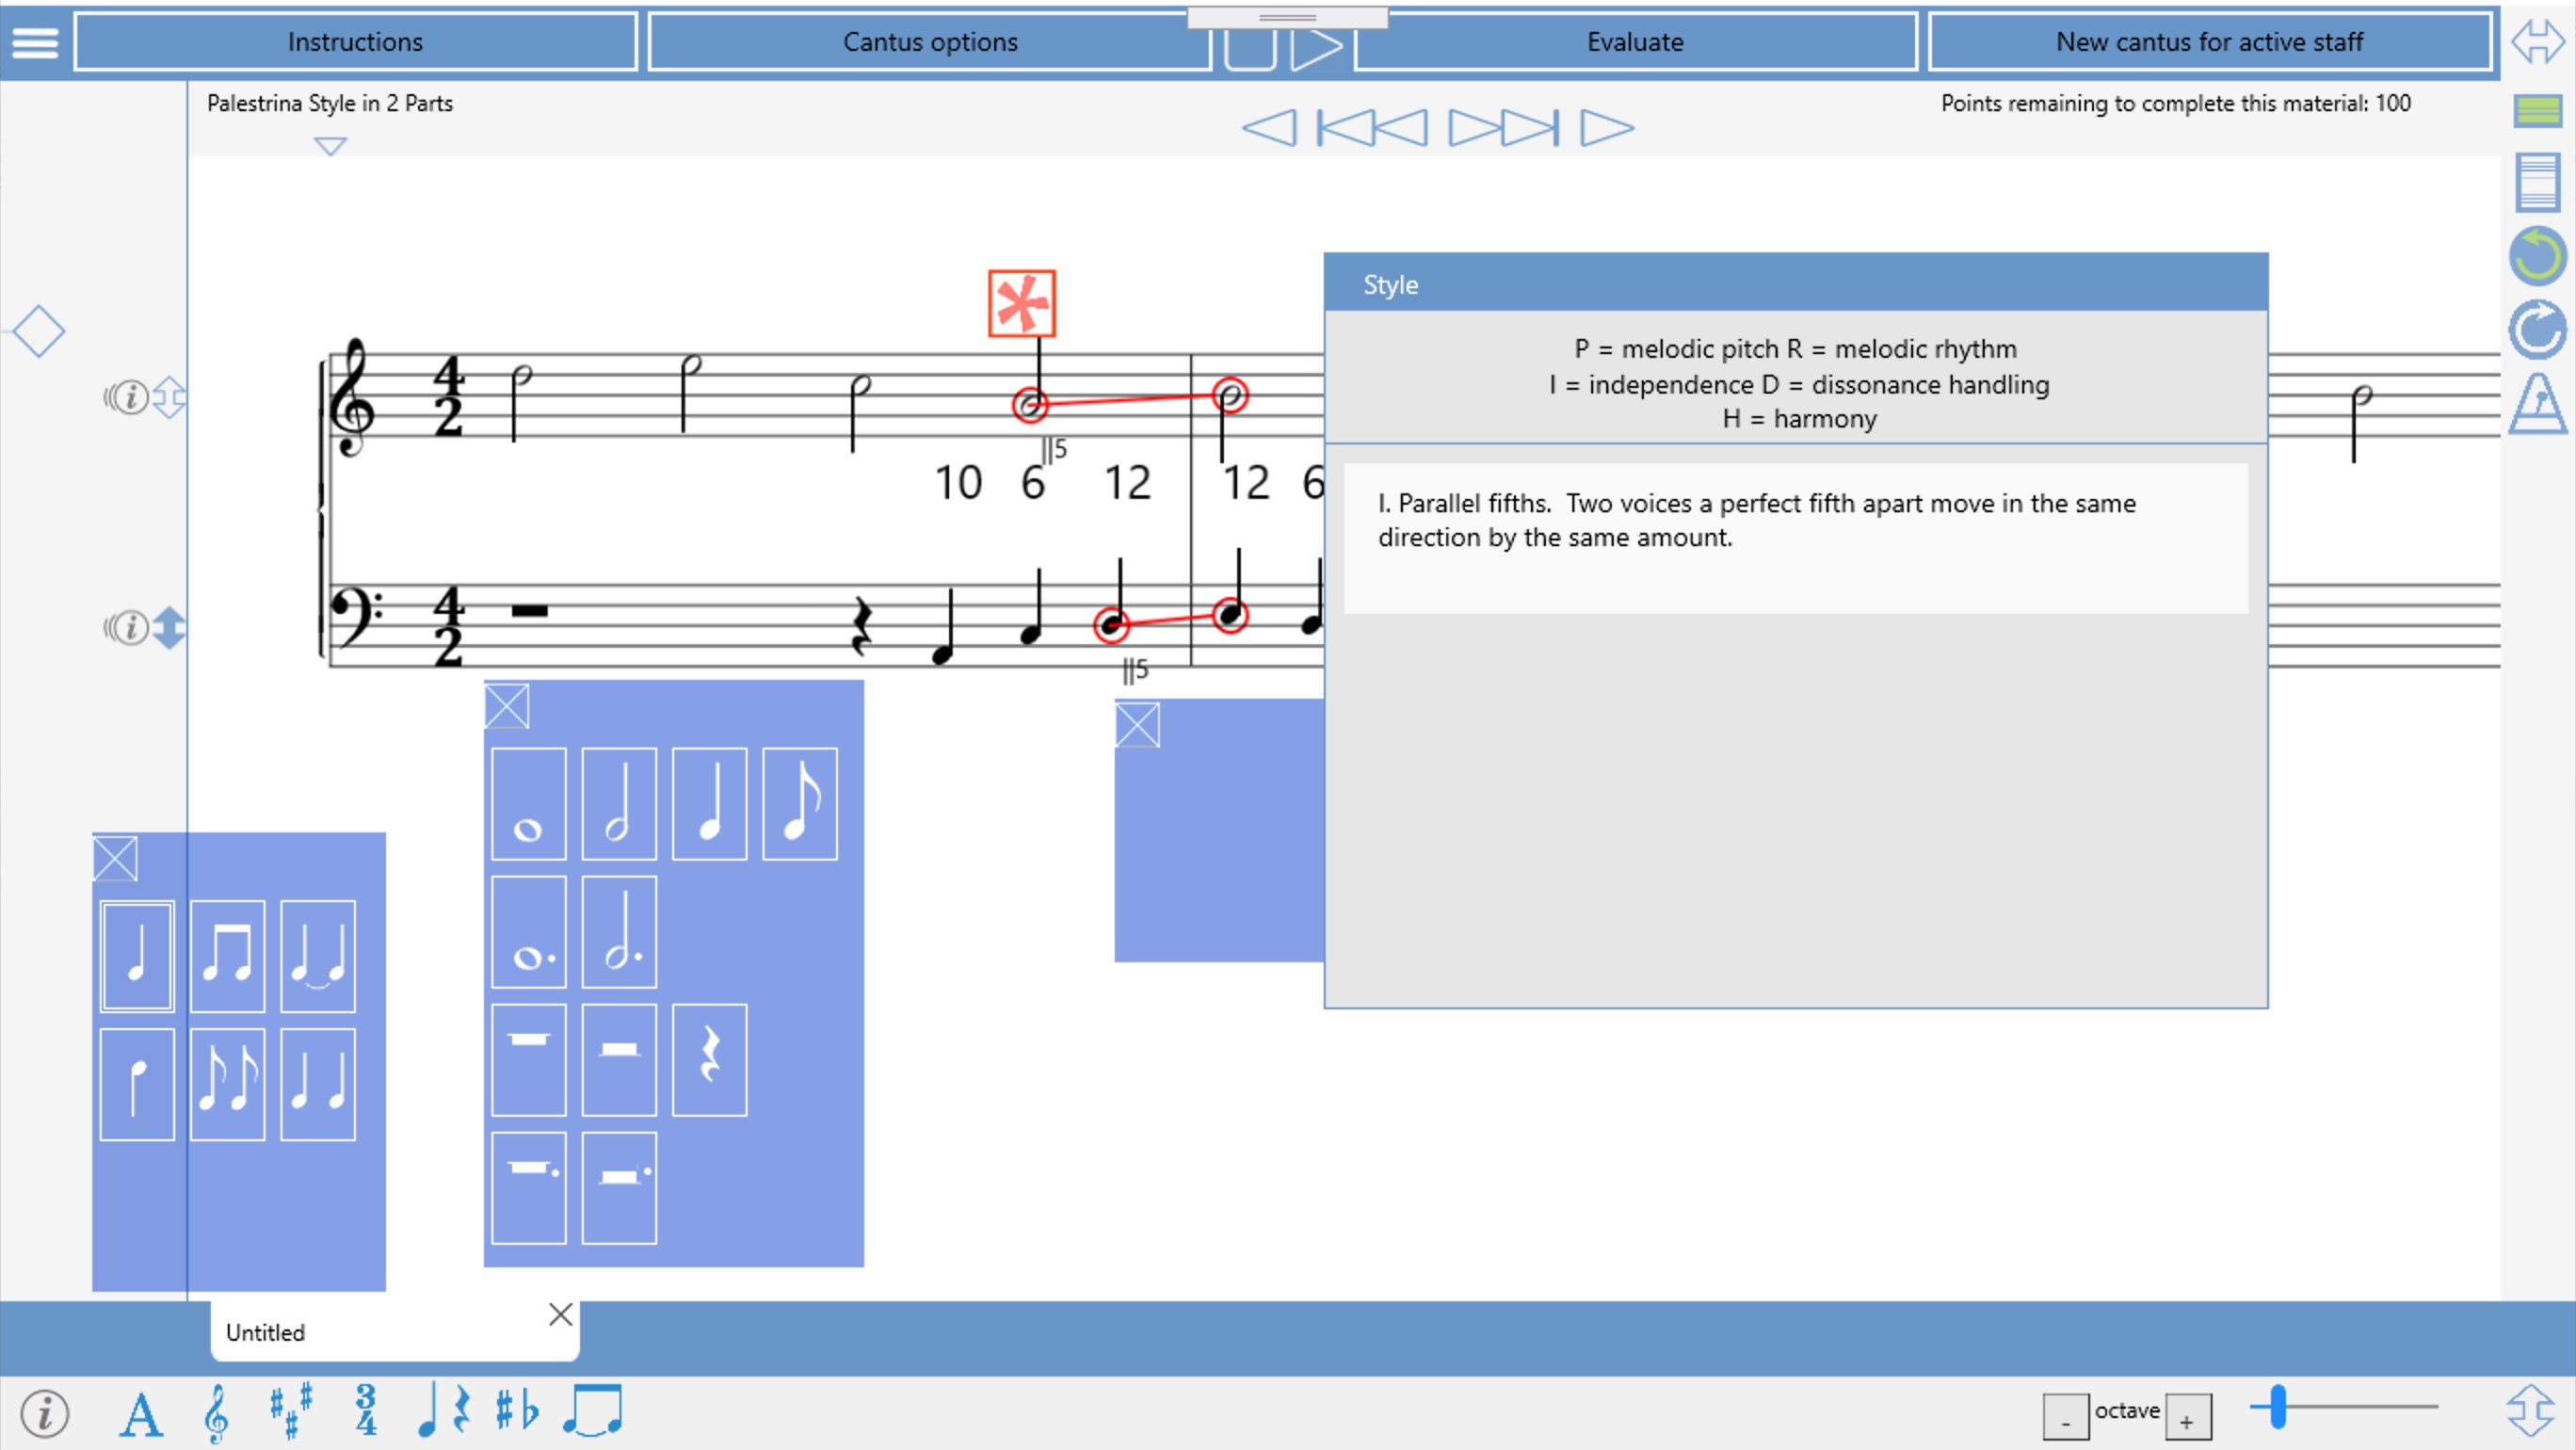Screen dimensions: 2576x1450
Task: Open the Cantus options menu
Action: (930, 42)
